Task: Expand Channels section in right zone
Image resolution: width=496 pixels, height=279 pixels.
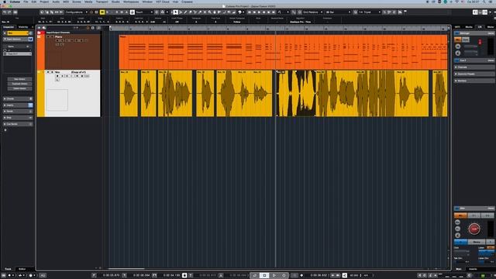Action: coord(474,67)
